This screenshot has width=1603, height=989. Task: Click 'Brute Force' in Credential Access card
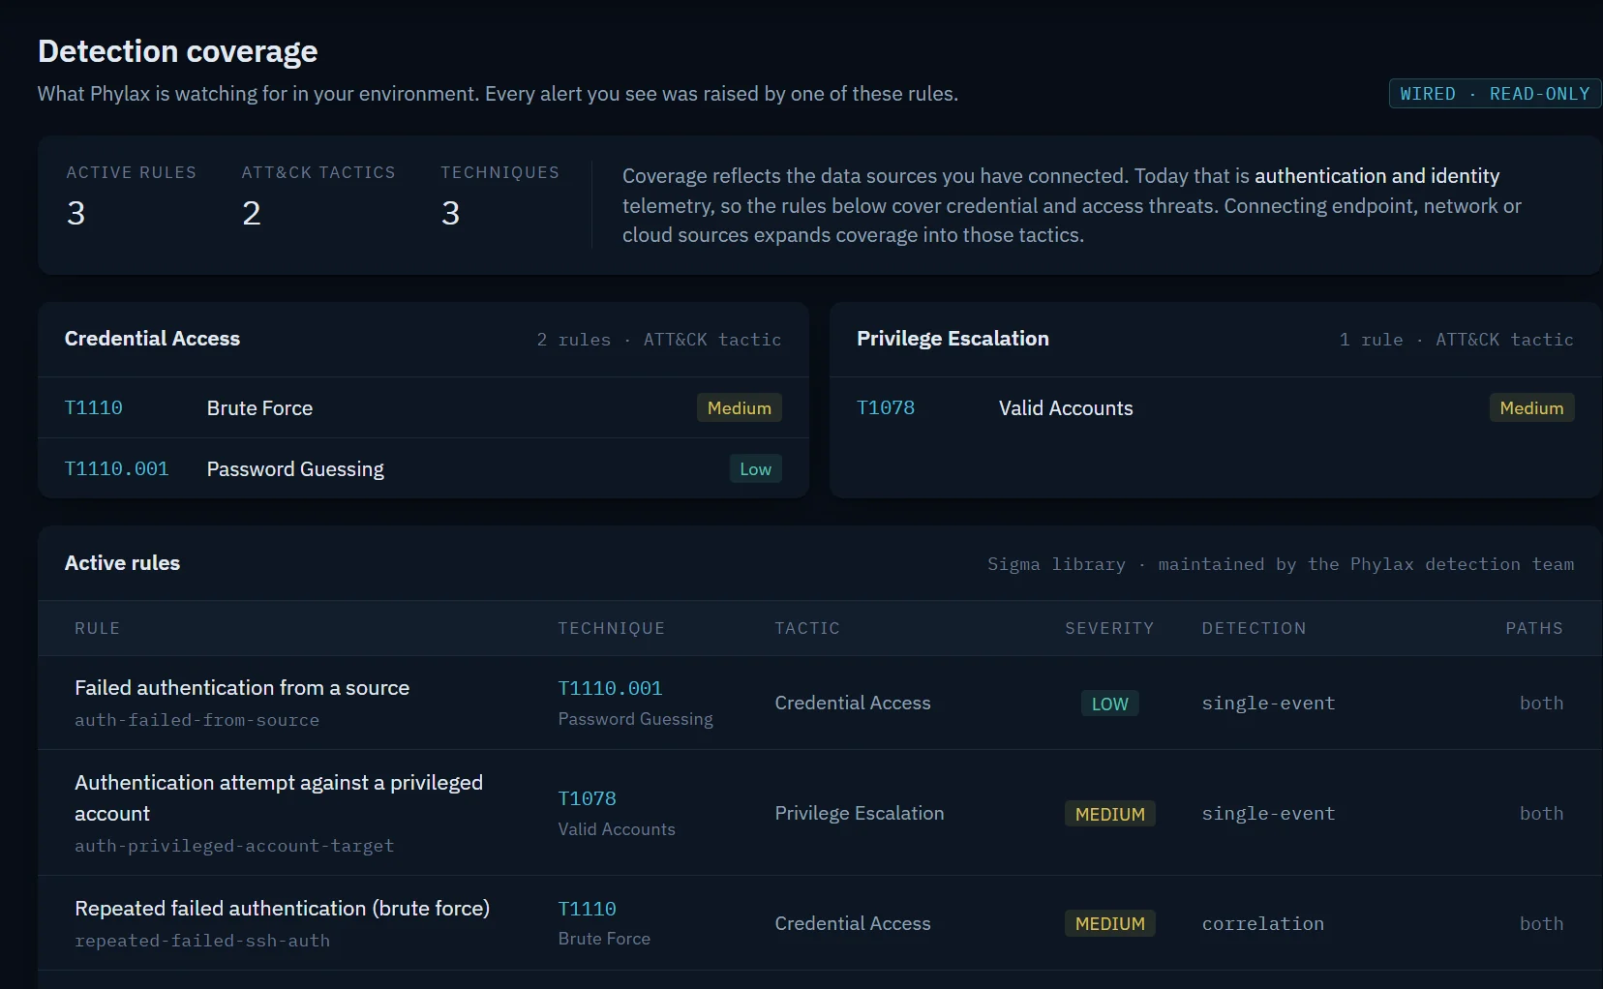click(x=259, y=408)
